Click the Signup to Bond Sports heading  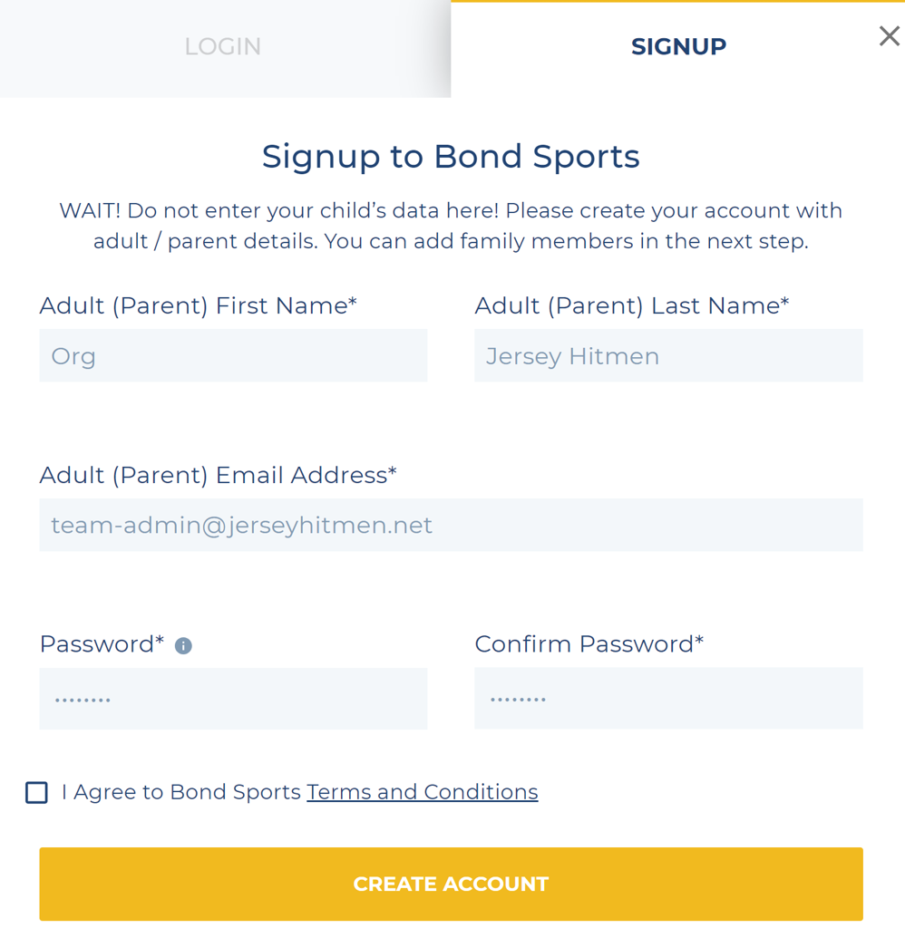451,156
